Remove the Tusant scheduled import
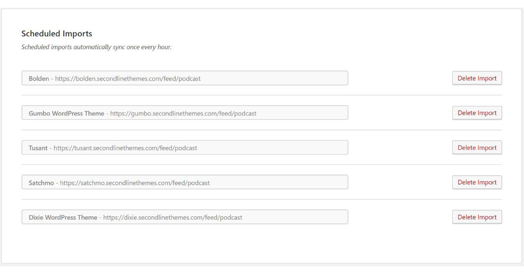524x274 pixels. (x=477, y=148)
